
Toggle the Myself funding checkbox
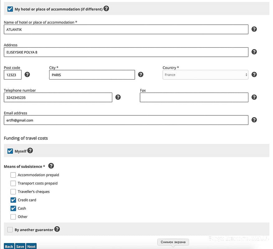10,151
